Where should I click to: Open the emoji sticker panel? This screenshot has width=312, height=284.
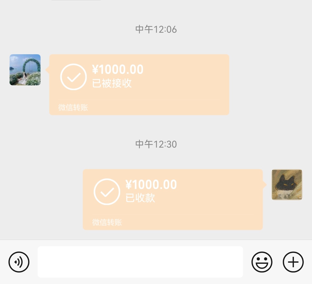click(262, 262)
